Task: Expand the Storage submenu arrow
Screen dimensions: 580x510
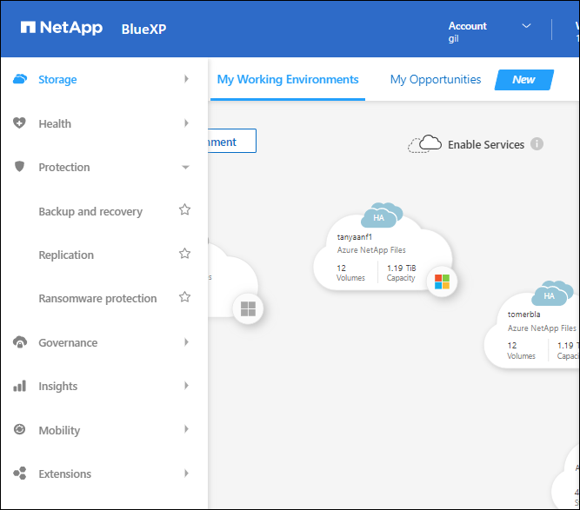Action: [x=186, y=79]
